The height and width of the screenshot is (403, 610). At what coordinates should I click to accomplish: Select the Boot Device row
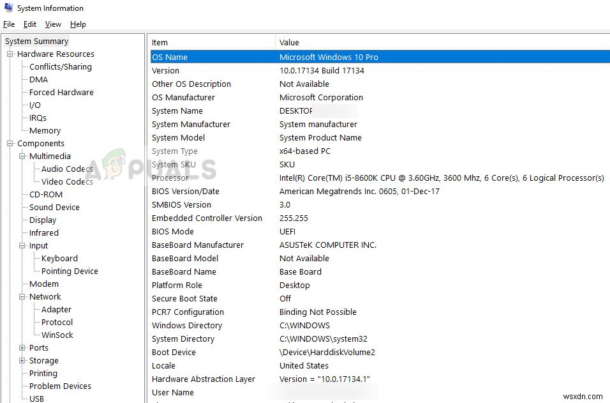380,353
